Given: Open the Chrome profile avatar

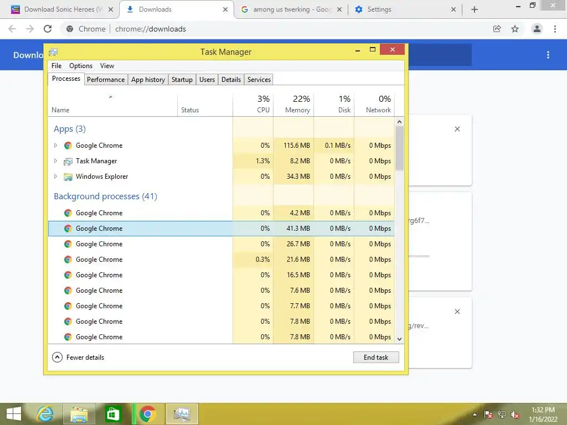Looking at the screenshot, I should point(537,29).
